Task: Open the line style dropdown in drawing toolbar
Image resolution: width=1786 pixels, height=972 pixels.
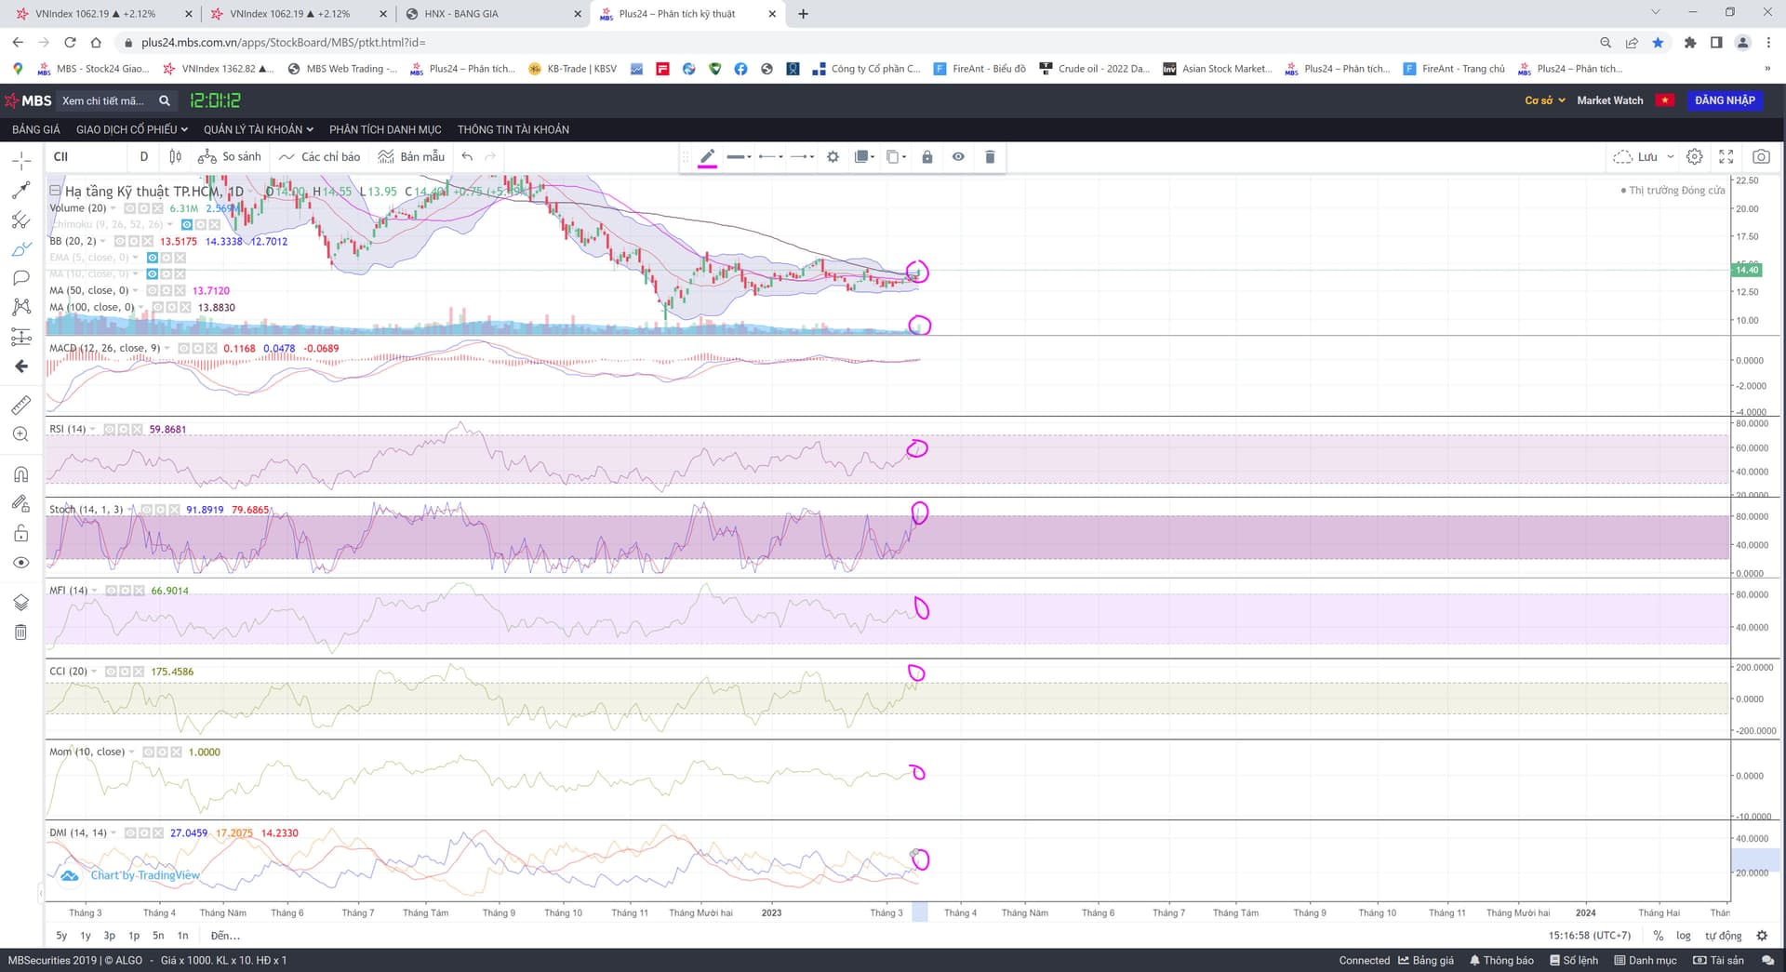Action: pyautogui.click(x=740, y=157)
